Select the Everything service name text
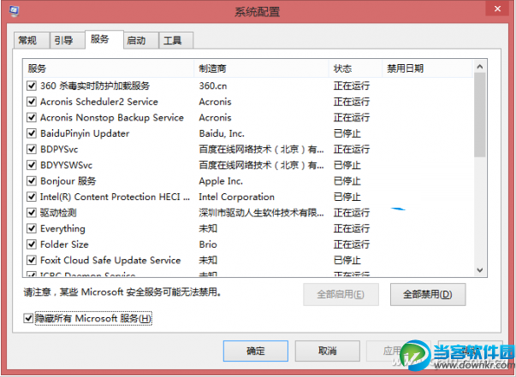This screenshot has height=377, width=516. (62, 228)
